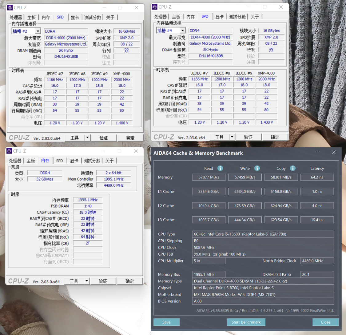Click 确定 button in slot #4 window
The image size is (346, 335).
tap(275, 137)
